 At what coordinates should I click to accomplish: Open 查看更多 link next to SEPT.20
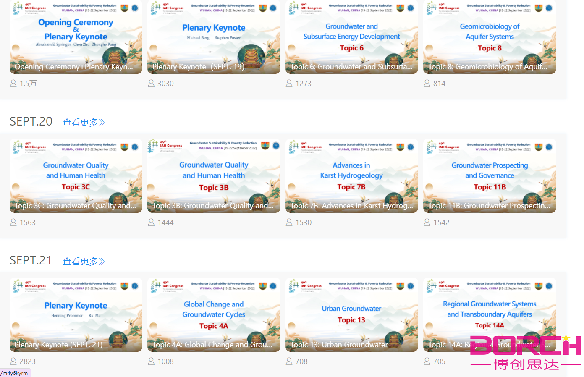(84, 123)
